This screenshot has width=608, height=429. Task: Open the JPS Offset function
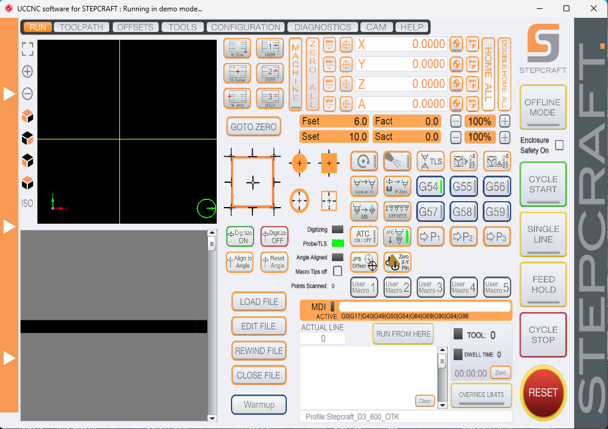[364, 262]
